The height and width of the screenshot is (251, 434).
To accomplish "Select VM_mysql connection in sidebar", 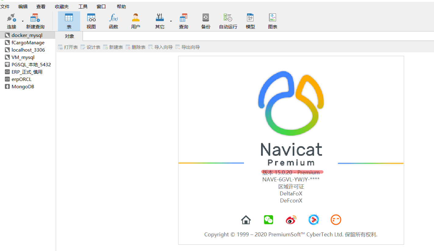I will (27, 57).
